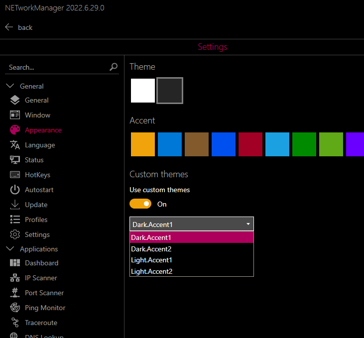Click the HotKeys keyboard icon

tap(15, 175)
